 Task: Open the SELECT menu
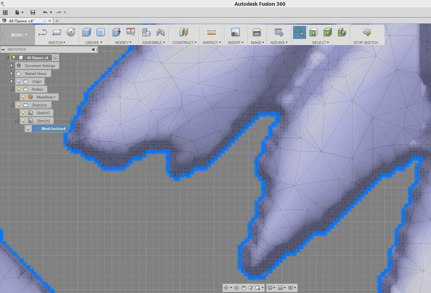point(320,43)
